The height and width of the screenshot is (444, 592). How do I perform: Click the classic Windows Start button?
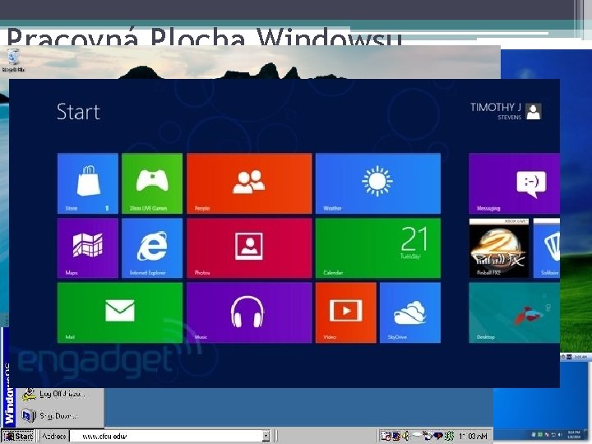[x=18, y=436]
